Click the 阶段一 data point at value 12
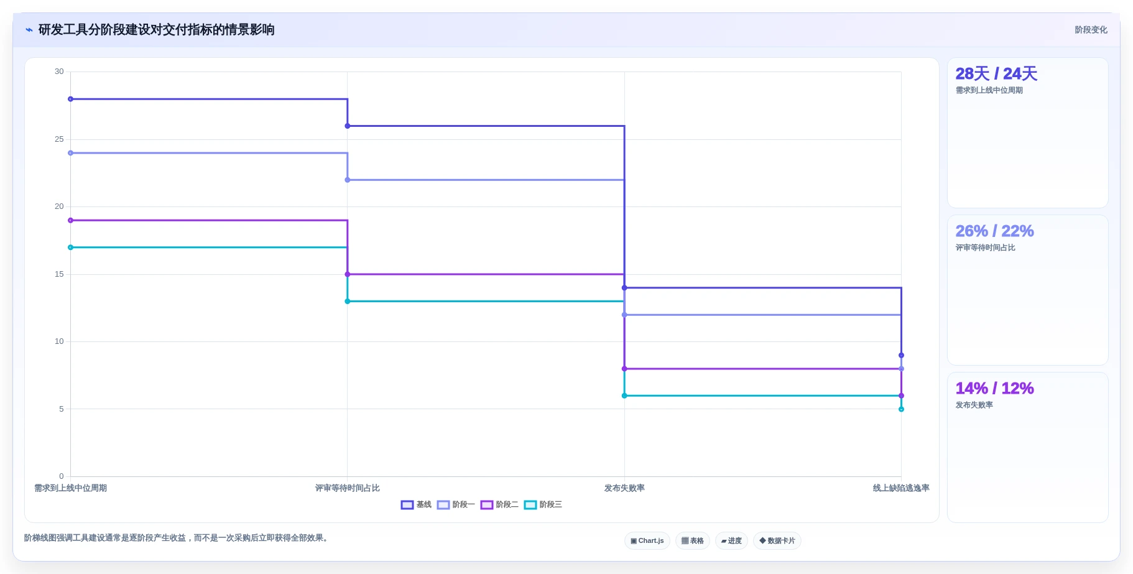This screenshot has height=574, width=1133. [x=624, y=315]
